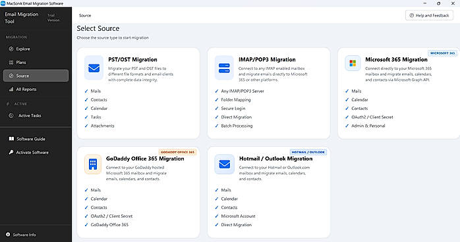
Task: Select the Source menu item
Action: coord(36,76)
